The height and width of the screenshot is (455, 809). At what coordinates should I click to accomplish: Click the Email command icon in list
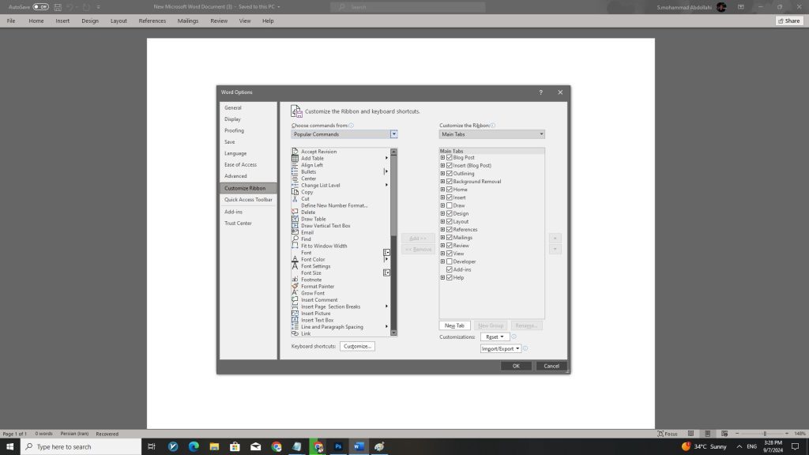tap(295, 232)
